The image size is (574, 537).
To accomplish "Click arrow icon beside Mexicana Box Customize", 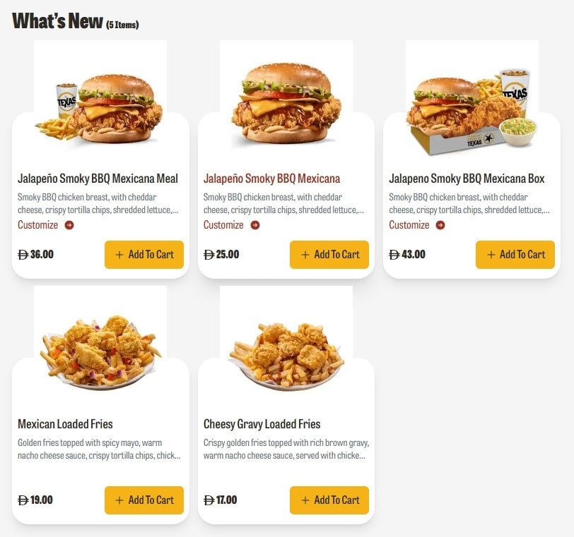I will point(440,225).
